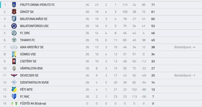This screenshot has width=202, height=107.
Task: Click Devecser's Büntetőpont: -1 note
Action: pyautogui.click(x=185, y=76)
